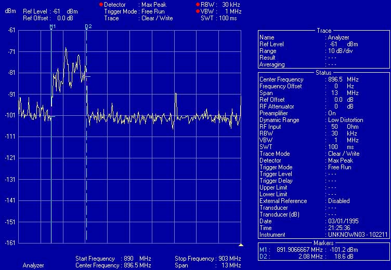Image resolution: width=391 pixels, height=270 pixels.
Task: Click the M1 readout in the Markers panel
Action: (x=322, y=250)
